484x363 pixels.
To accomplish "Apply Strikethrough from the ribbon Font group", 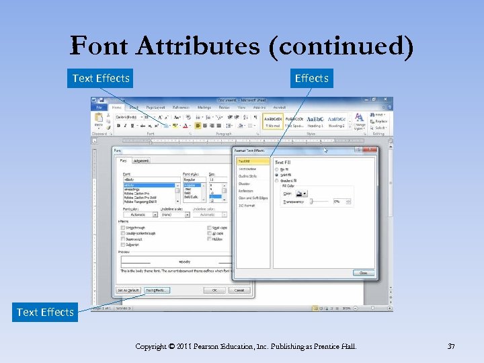I will [x=143, y=126].
